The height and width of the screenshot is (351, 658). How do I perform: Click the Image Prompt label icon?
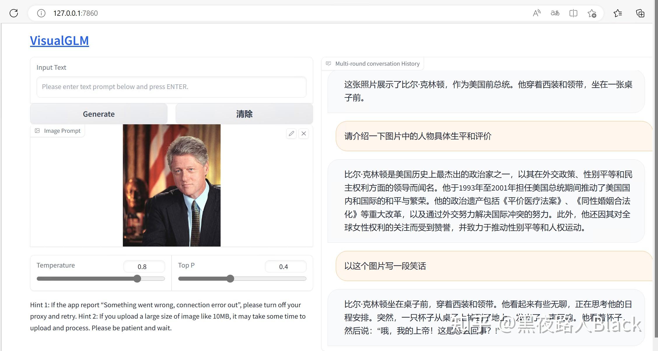pos(37,131)
